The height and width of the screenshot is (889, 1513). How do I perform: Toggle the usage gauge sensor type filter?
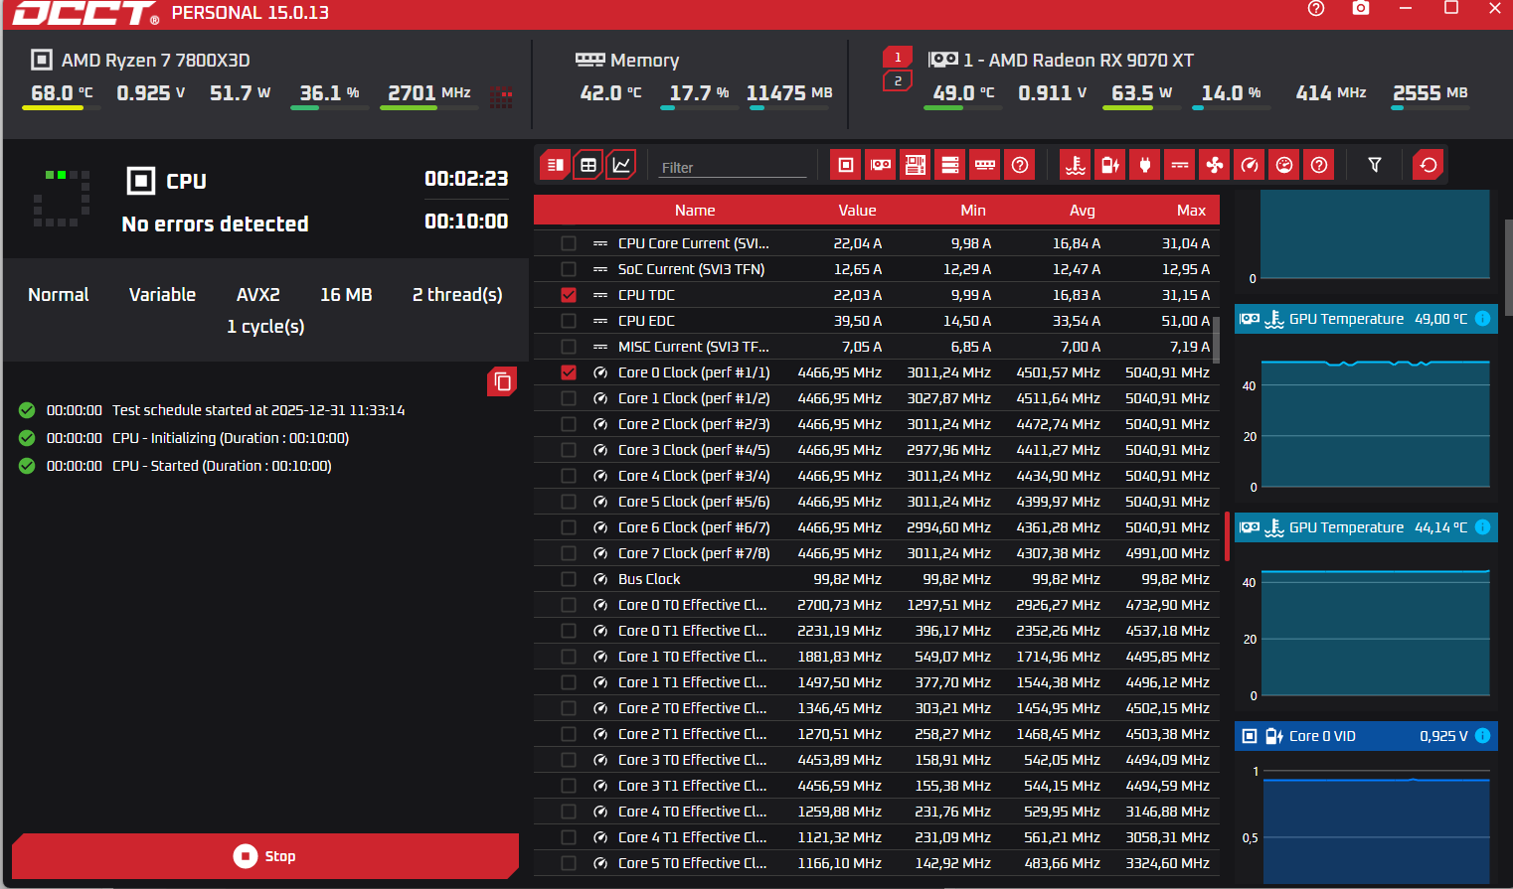coord(1284,165)
